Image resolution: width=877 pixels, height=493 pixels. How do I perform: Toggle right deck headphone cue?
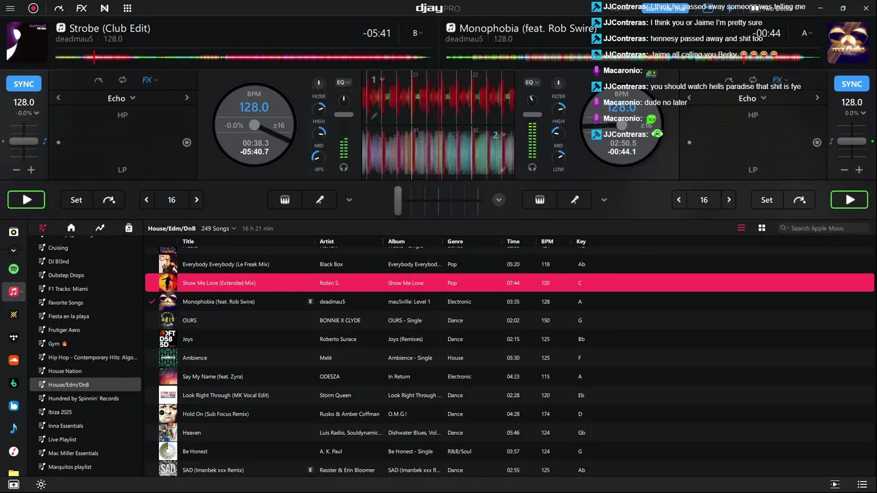(x=532, y=167)
